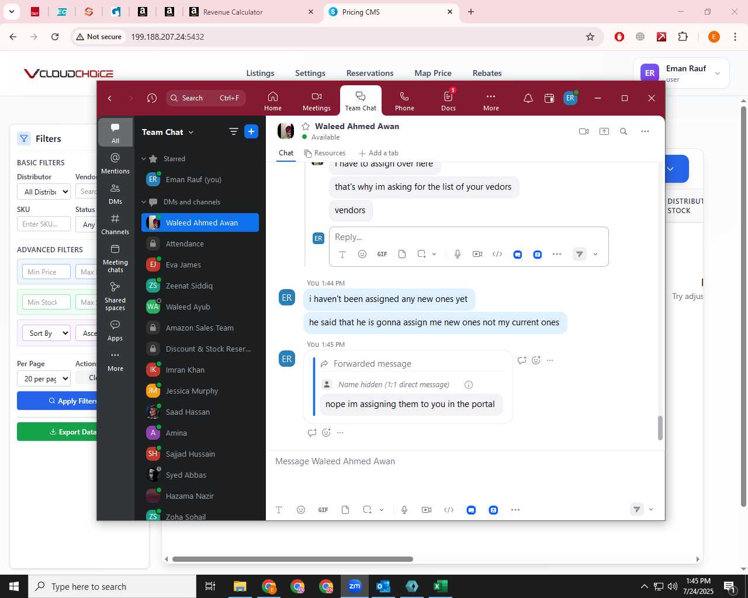
Task: Open the Meetings tab in Zoom
Action: (316, 101)
